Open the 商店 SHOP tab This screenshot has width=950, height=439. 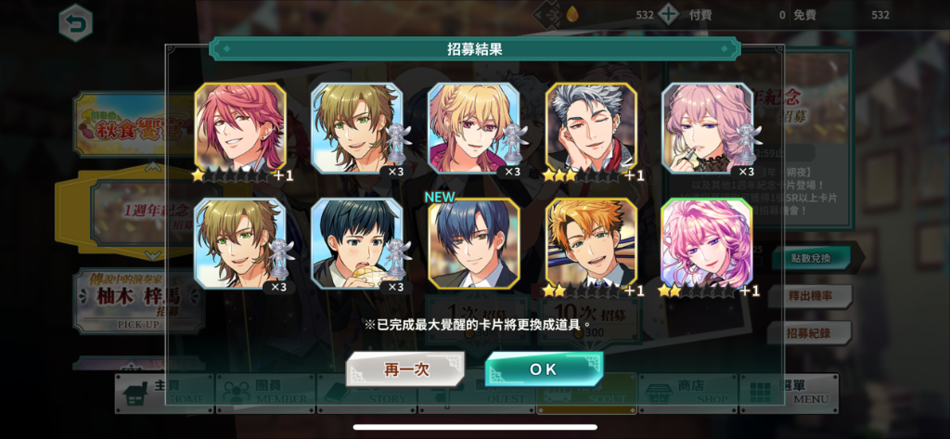[687, 393]
